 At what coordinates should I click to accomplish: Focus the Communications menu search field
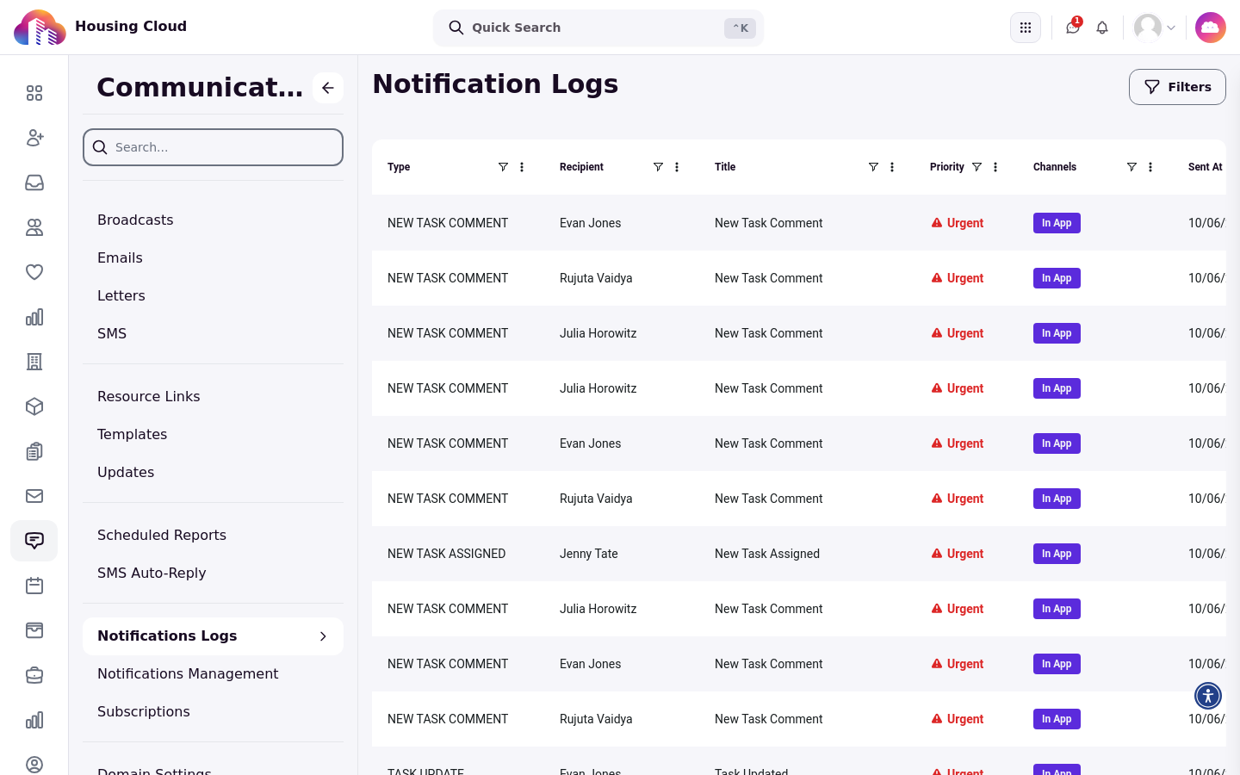pos(213,147)
